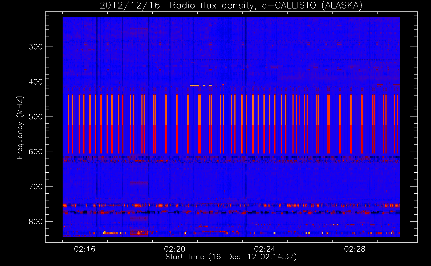Click the 02:16 time tick label
The height and width of the screenshot is (266, 431).
tap(85, 249)
